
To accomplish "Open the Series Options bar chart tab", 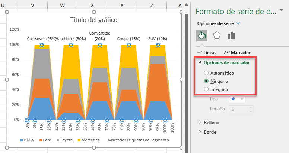I will pos(232,36).
